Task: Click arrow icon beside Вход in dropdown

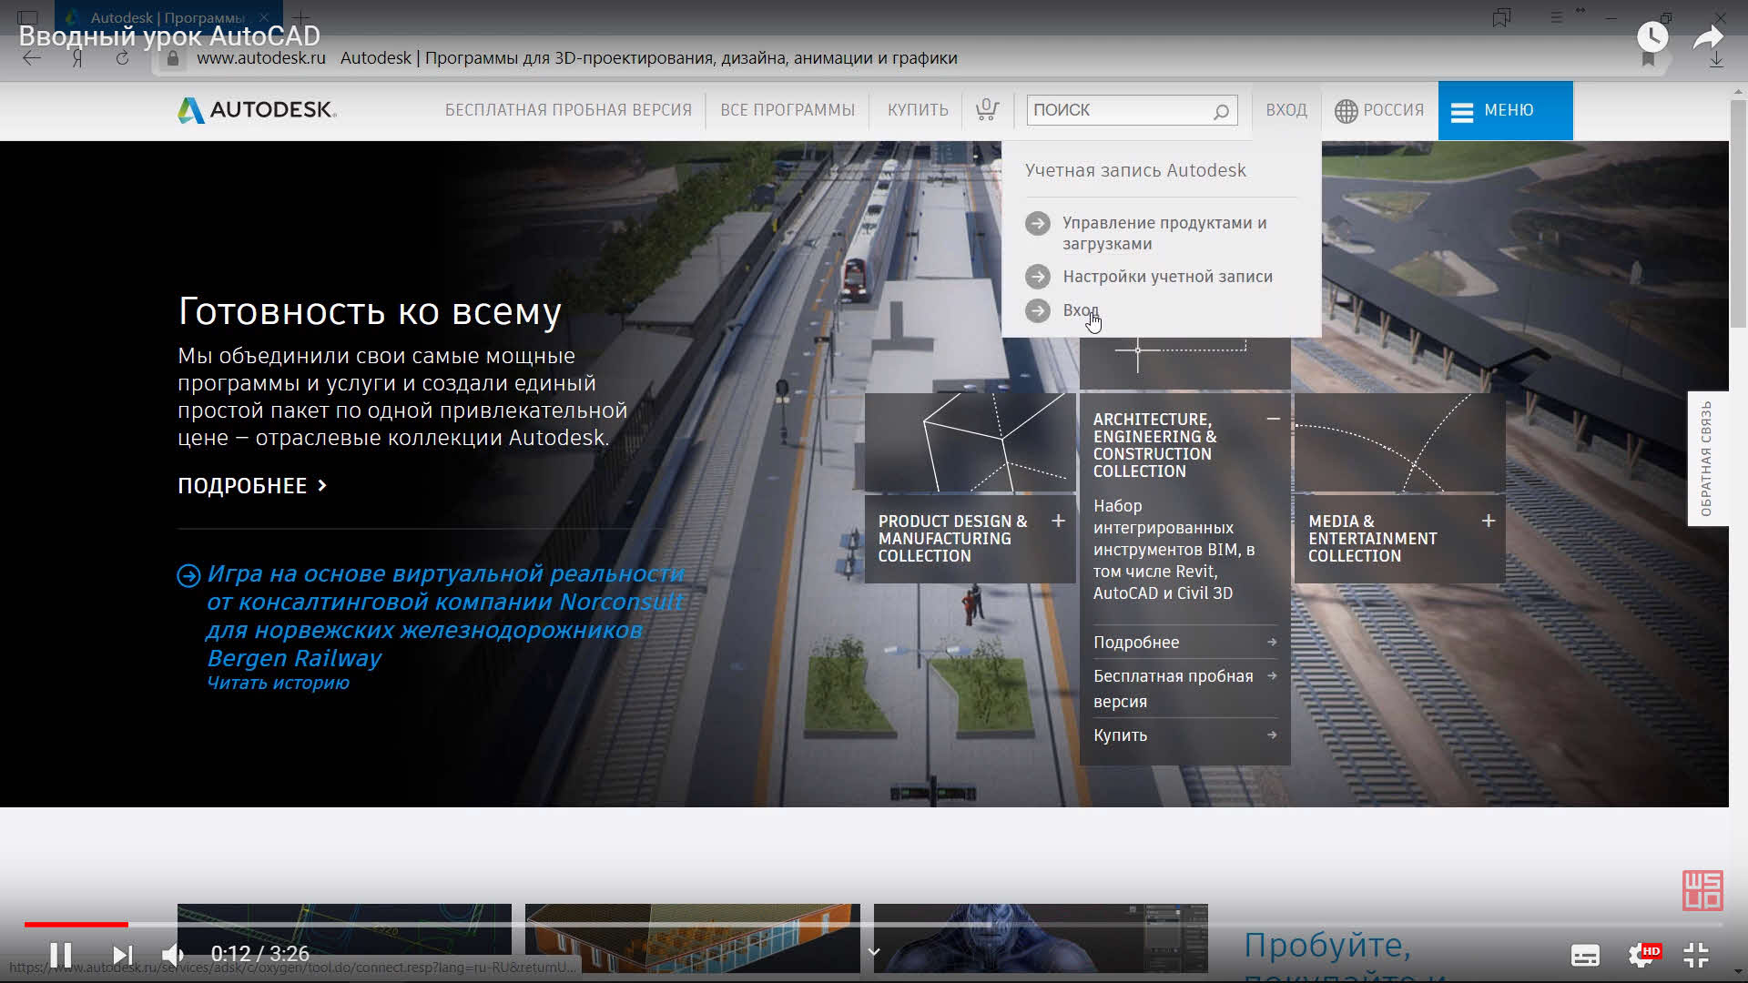Action: (x=1038, y=311)
